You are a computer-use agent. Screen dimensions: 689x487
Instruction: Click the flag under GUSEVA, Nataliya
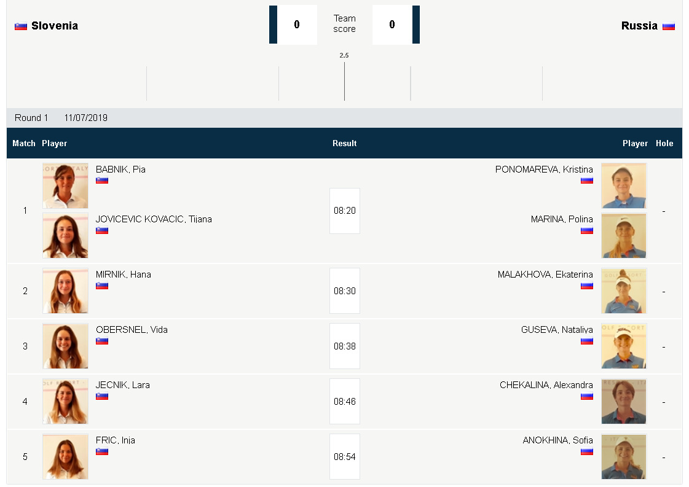pyautogui.click(x=587, y=341)
